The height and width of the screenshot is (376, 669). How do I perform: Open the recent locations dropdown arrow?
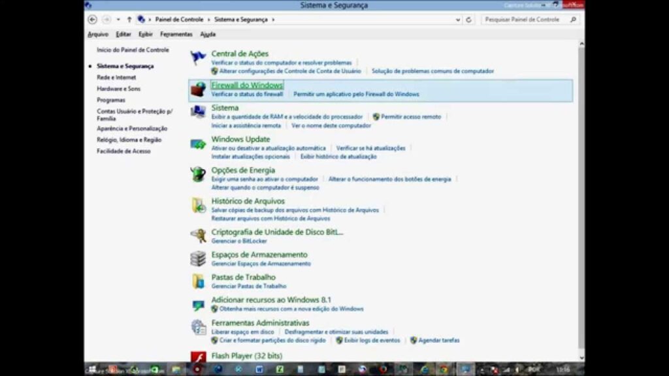pyautogui.click(x=118, y=20)
